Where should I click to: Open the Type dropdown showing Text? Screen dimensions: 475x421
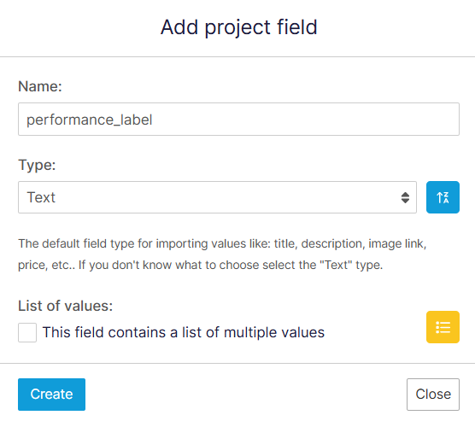217,197
